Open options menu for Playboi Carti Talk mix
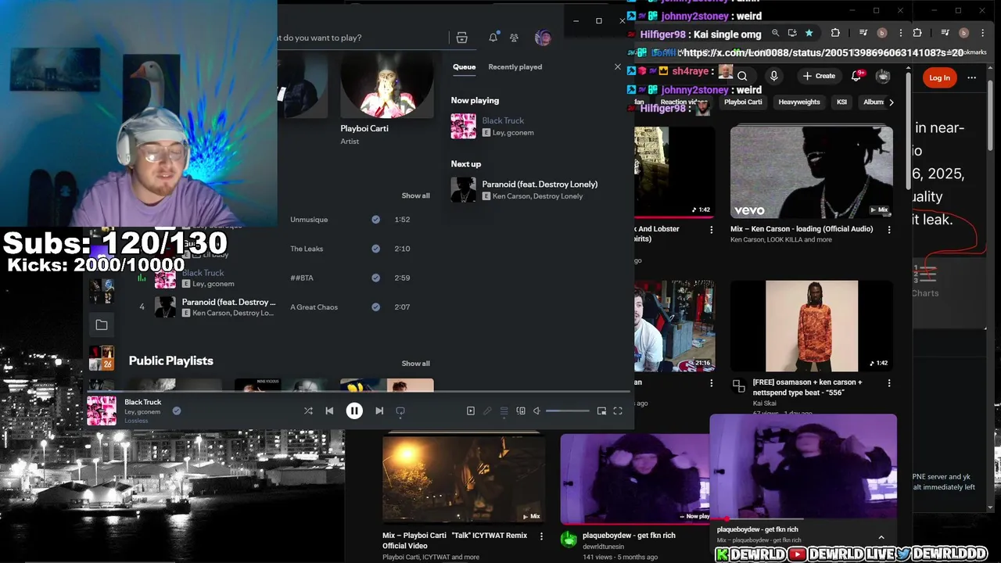The width and height of the screenshot is (1001, 563). (541, 536)
